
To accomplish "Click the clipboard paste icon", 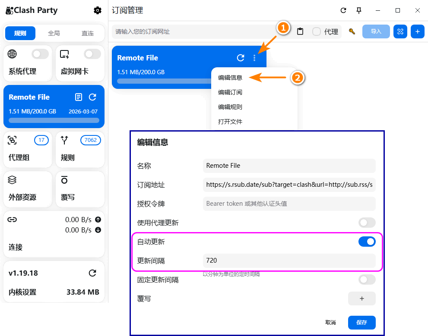I will [x=300, y=31].
